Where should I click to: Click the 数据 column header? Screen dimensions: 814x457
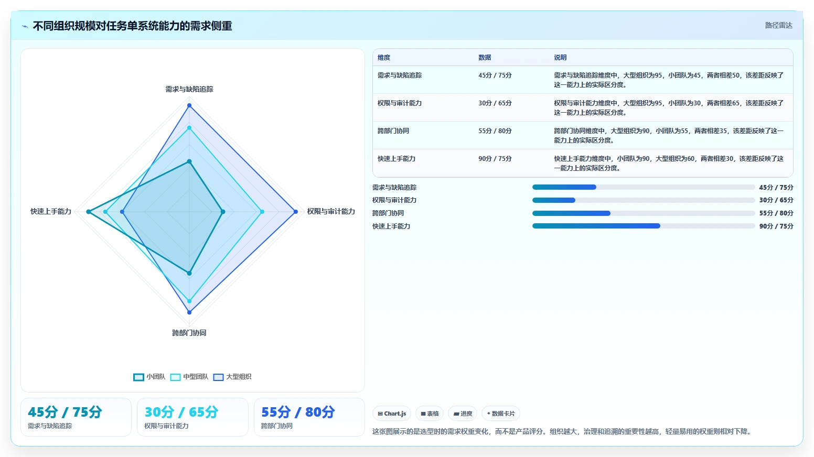485,58
